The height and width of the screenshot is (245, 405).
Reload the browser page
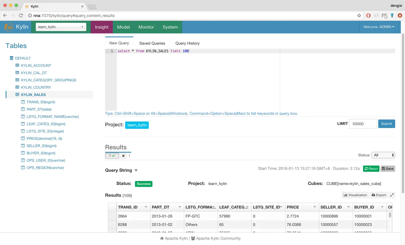(x=21, y=16)
